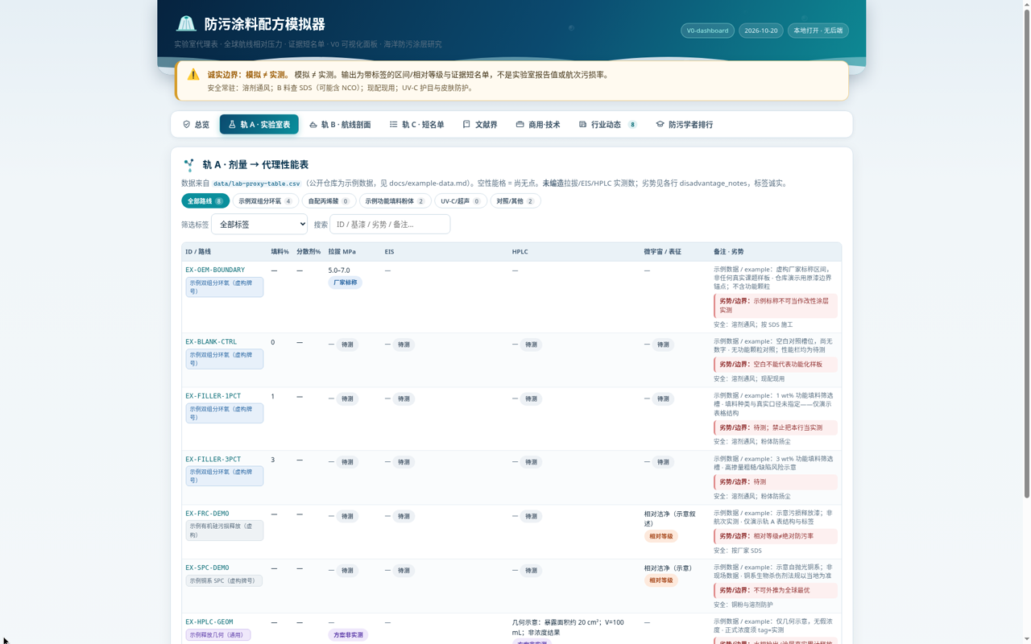The image size is (1031, 644).
Task: Click the EX-OEM-BOUNDARY row ID
Action: click(215, 270)
